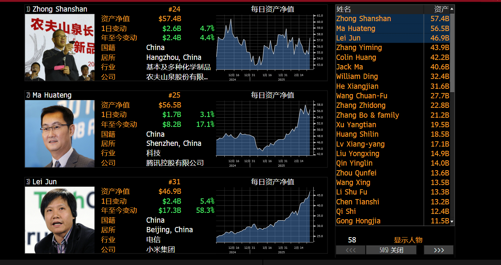
Task: Click the scroll up arrow in list
Action: pyautogui.click(x=452, y=9)
